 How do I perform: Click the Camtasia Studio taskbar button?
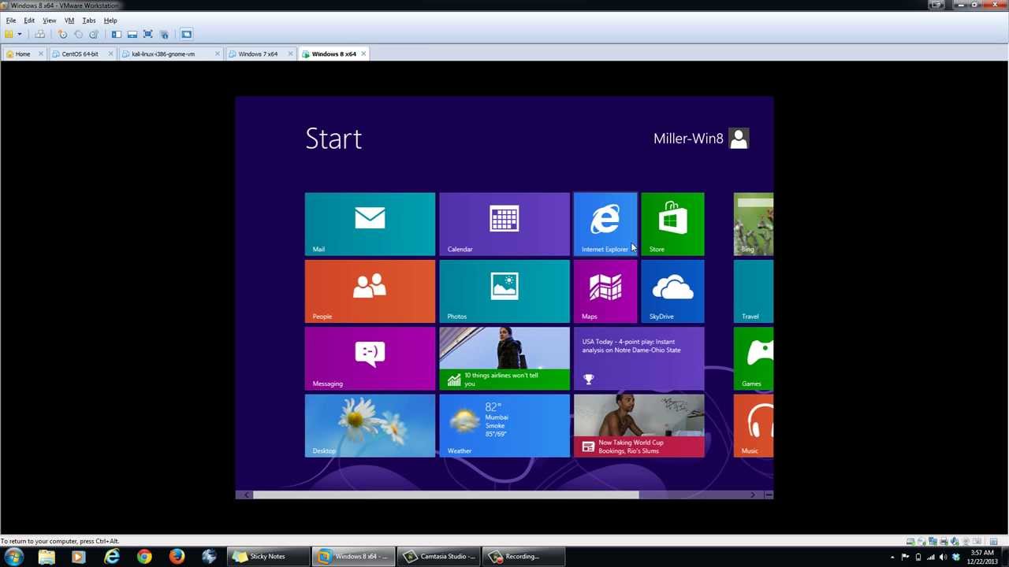(x=438, y=556)
